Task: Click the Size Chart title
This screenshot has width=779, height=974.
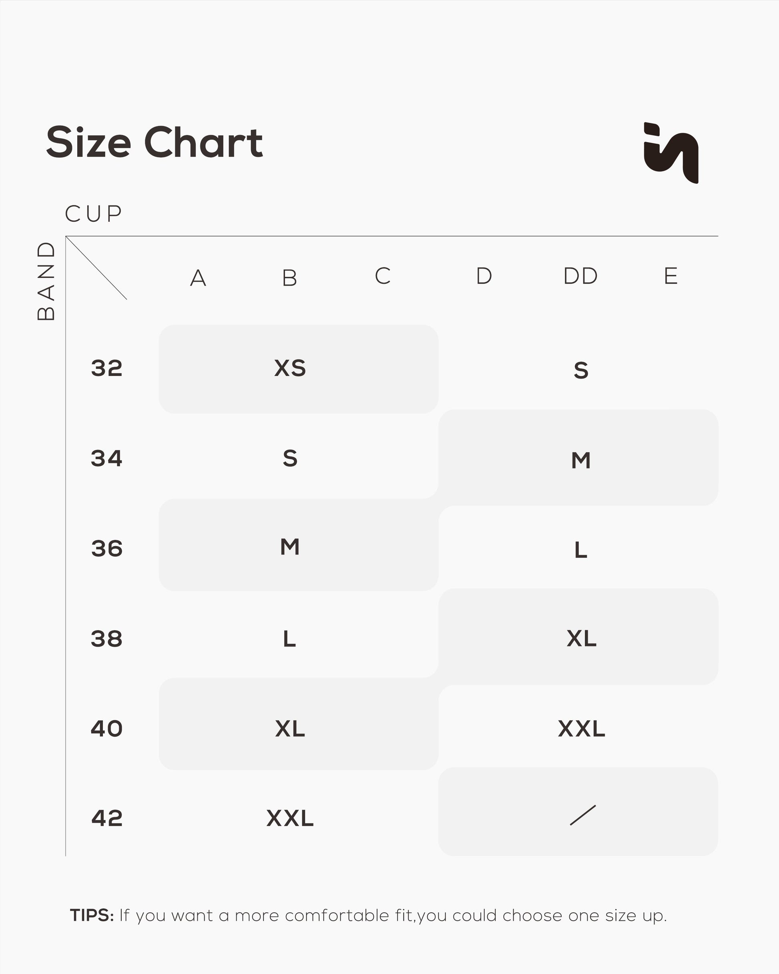Action: (x=154, y=143)
